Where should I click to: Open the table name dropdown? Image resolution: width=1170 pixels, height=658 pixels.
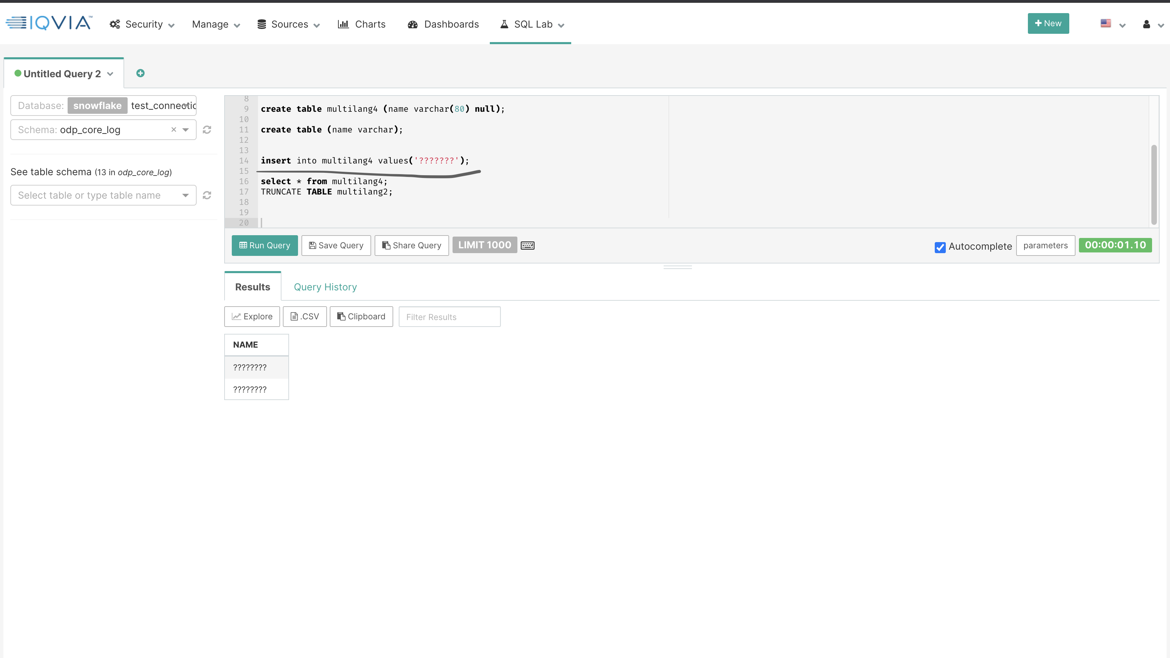point(185,195)
